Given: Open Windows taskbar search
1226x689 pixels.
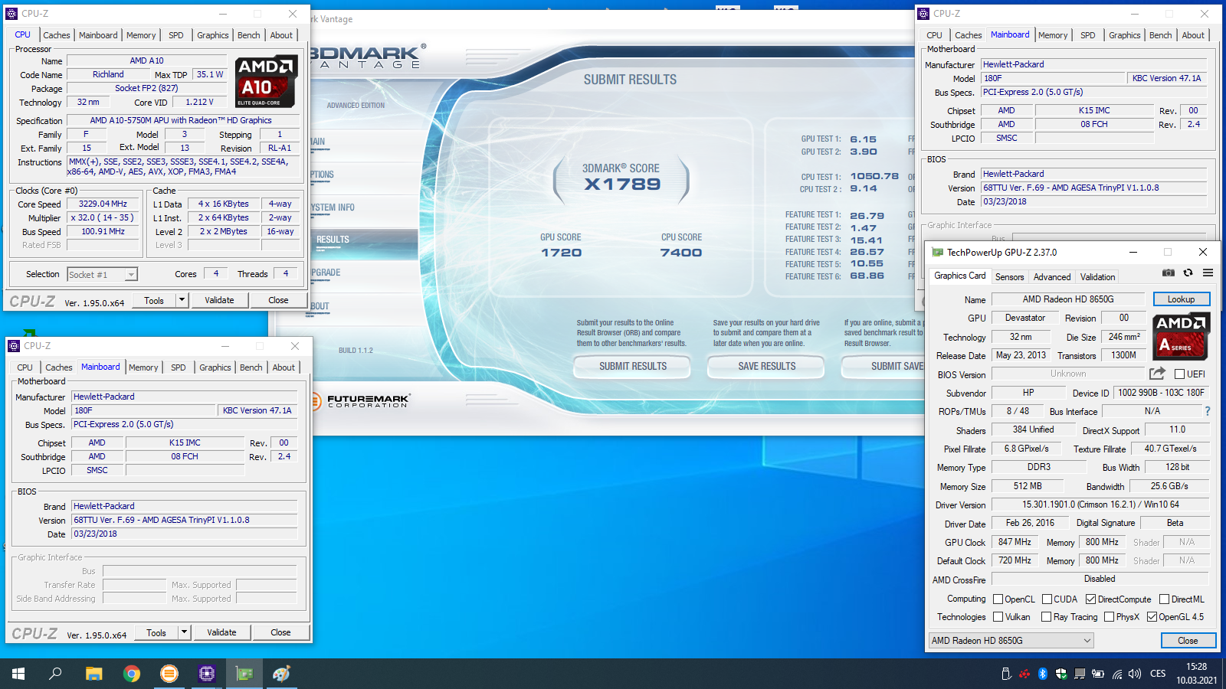Looking at the screenshot, I should (55, 674).
